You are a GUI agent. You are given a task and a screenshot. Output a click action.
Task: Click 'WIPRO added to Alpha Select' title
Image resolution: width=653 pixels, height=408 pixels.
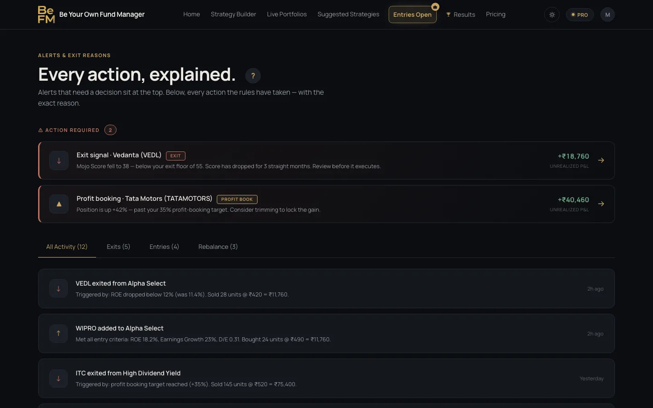coord(120,328)
